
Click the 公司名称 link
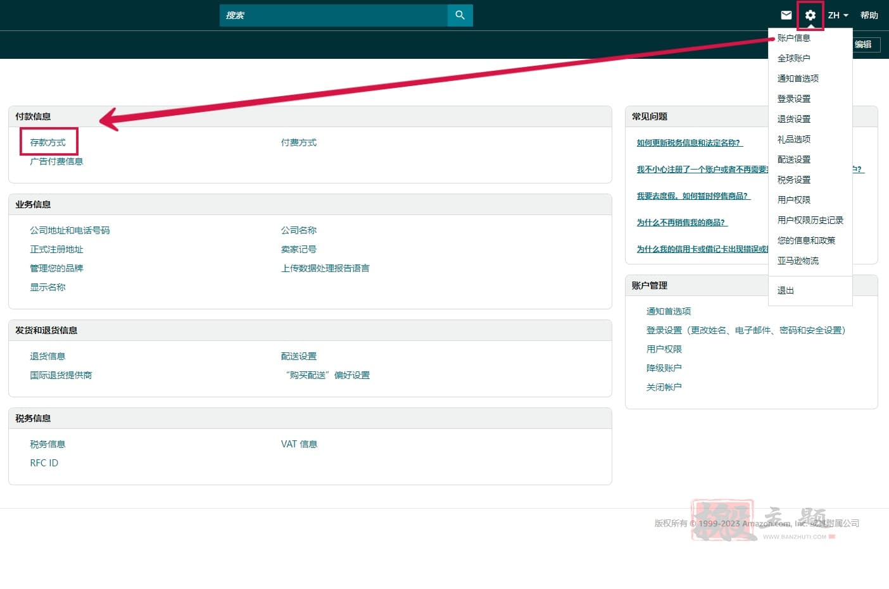299,230
